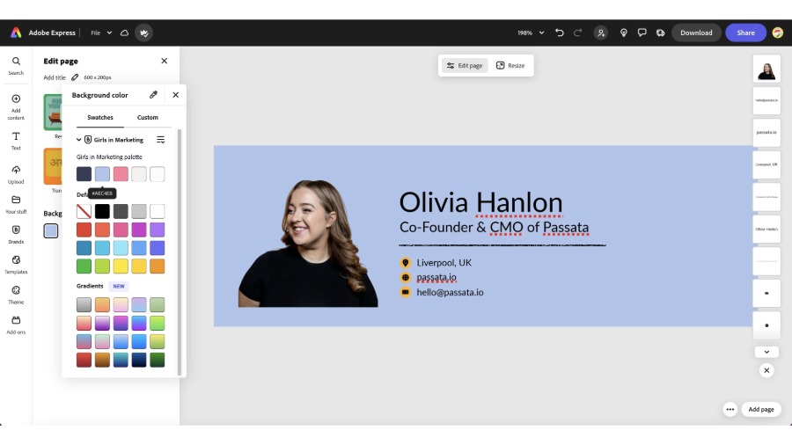Select the black default swatch
Viewport: 792px width, 445px height.
pyautogui.click(x=102, y=211)
